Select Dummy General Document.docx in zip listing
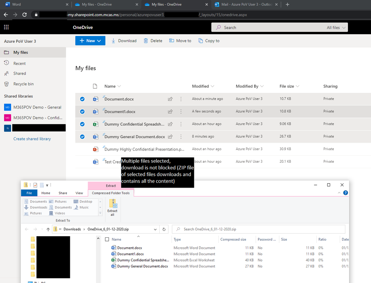 point(143,266)
